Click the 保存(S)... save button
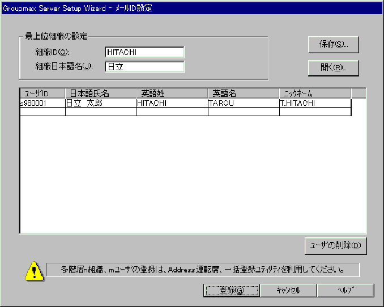The width and height of the screenshot is (384, 307). tap(333, 45)
